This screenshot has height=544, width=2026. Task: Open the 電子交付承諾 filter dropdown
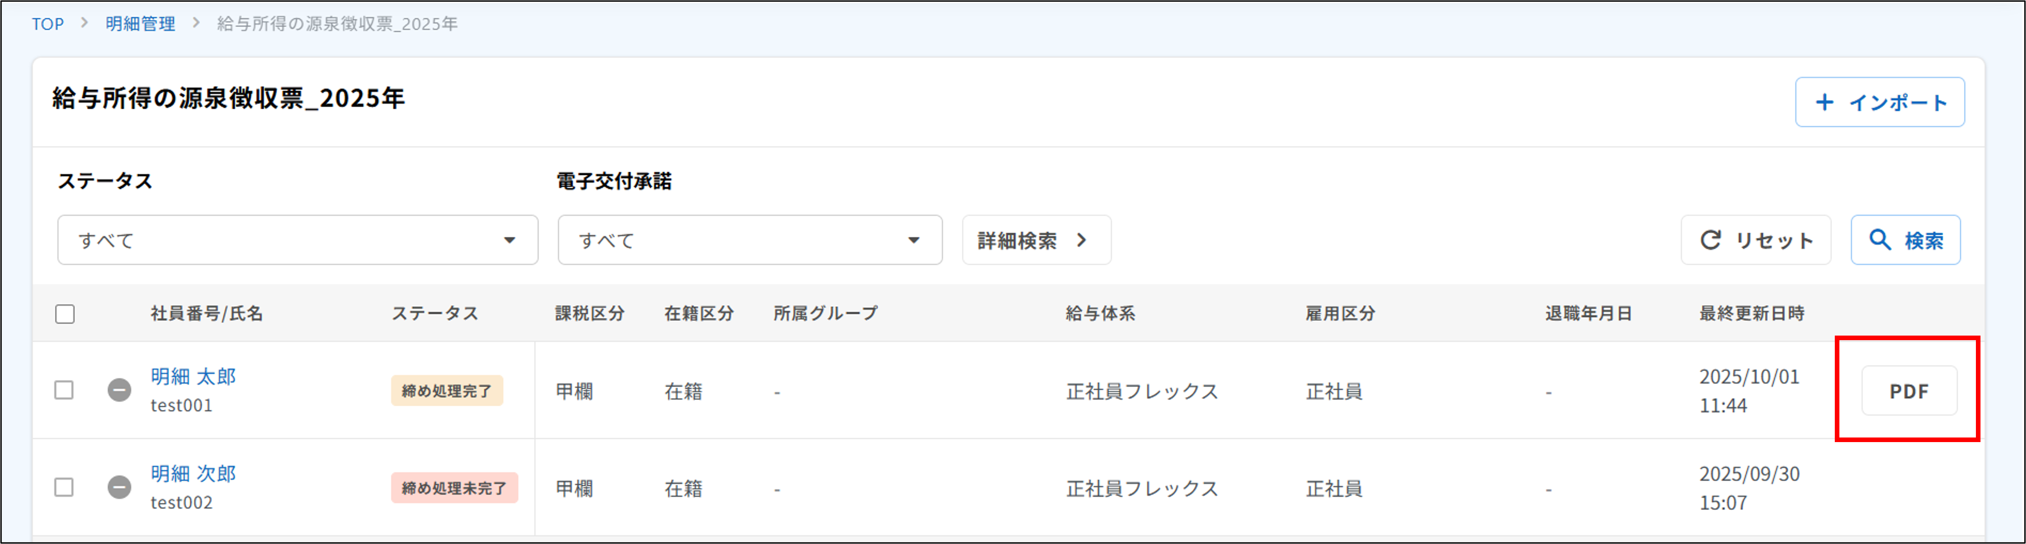point(750,240)
